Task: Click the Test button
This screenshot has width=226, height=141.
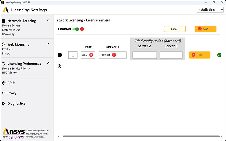Action: point(199,55)
